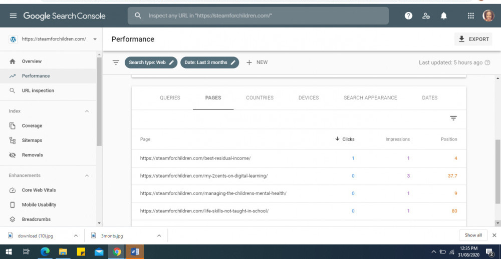Click the search magnifier icon in URL bar
The width and height of the screenshot is (501, 259).
click(x=138, y=15)
